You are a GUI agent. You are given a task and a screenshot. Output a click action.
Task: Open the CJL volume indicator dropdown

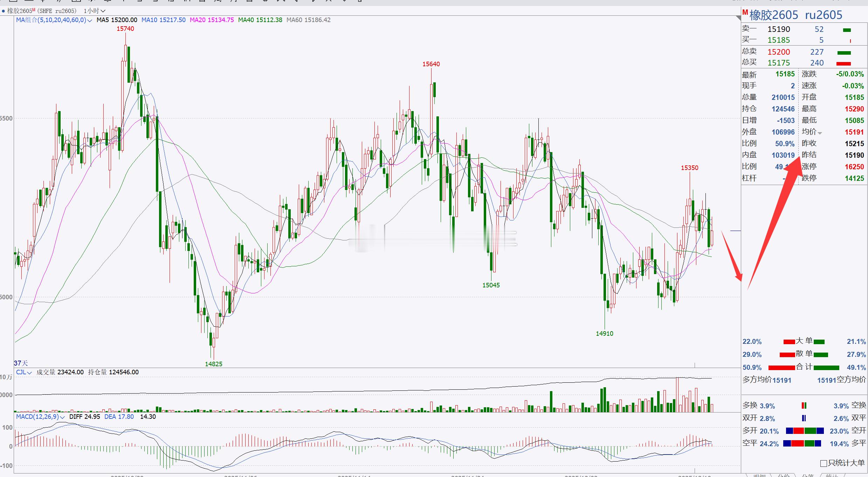(29, 373)
